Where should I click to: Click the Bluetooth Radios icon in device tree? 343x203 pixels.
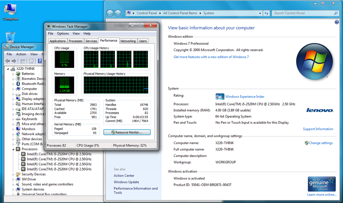point(18,84)
